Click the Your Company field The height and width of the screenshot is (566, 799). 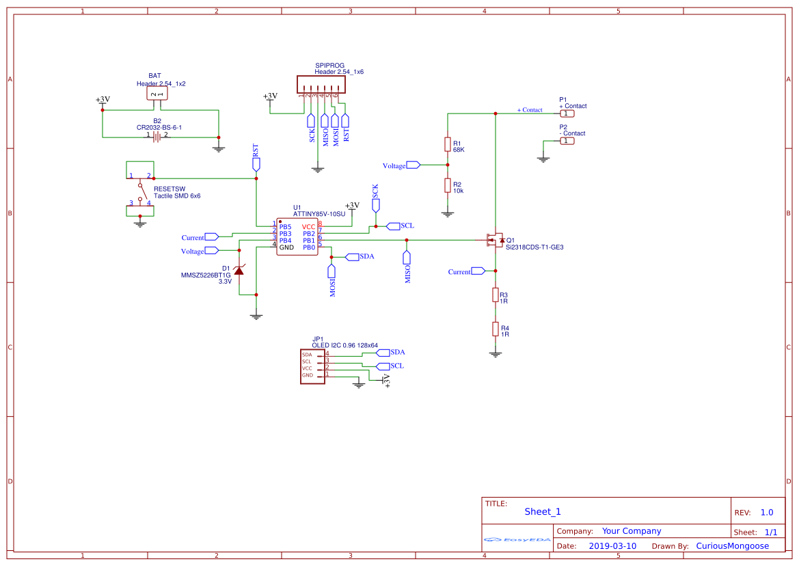[x=631, y=530]
